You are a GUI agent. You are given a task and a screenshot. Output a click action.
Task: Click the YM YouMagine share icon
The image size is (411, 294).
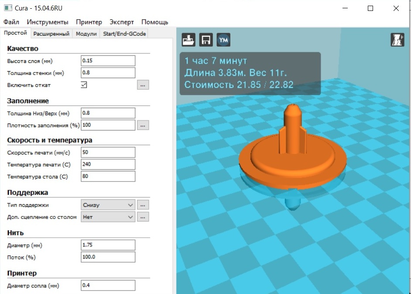point(223,40)
